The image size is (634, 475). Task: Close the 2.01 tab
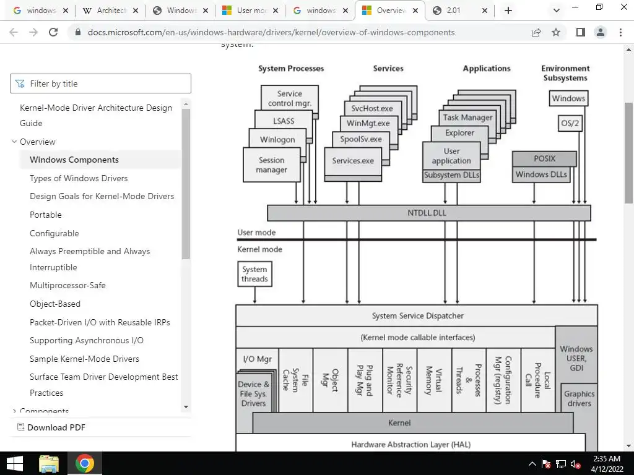point(485,11)
